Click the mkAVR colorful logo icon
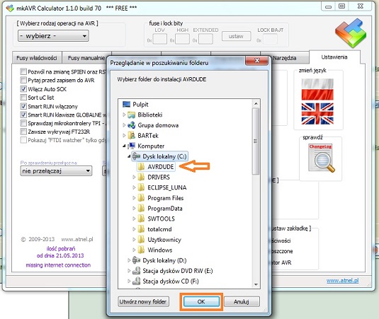The height and width of the screenshot is (319, 379). click(351, 33)
